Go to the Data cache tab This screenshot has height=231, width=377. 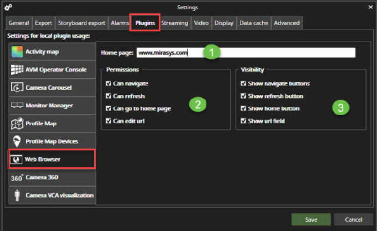(253, 23)
